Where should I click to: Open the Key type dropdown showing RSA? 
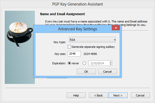click(x=92, y=40)
